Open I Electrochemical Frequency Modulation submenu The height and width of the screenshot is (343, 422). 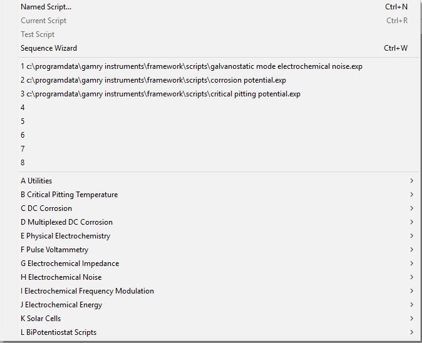tap(87, 291)
